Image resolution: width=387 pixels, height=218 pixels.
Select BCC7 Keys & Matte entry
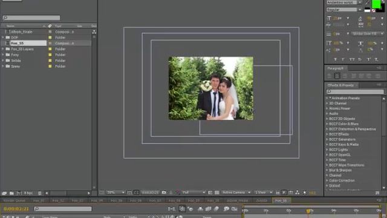point(344,145)
